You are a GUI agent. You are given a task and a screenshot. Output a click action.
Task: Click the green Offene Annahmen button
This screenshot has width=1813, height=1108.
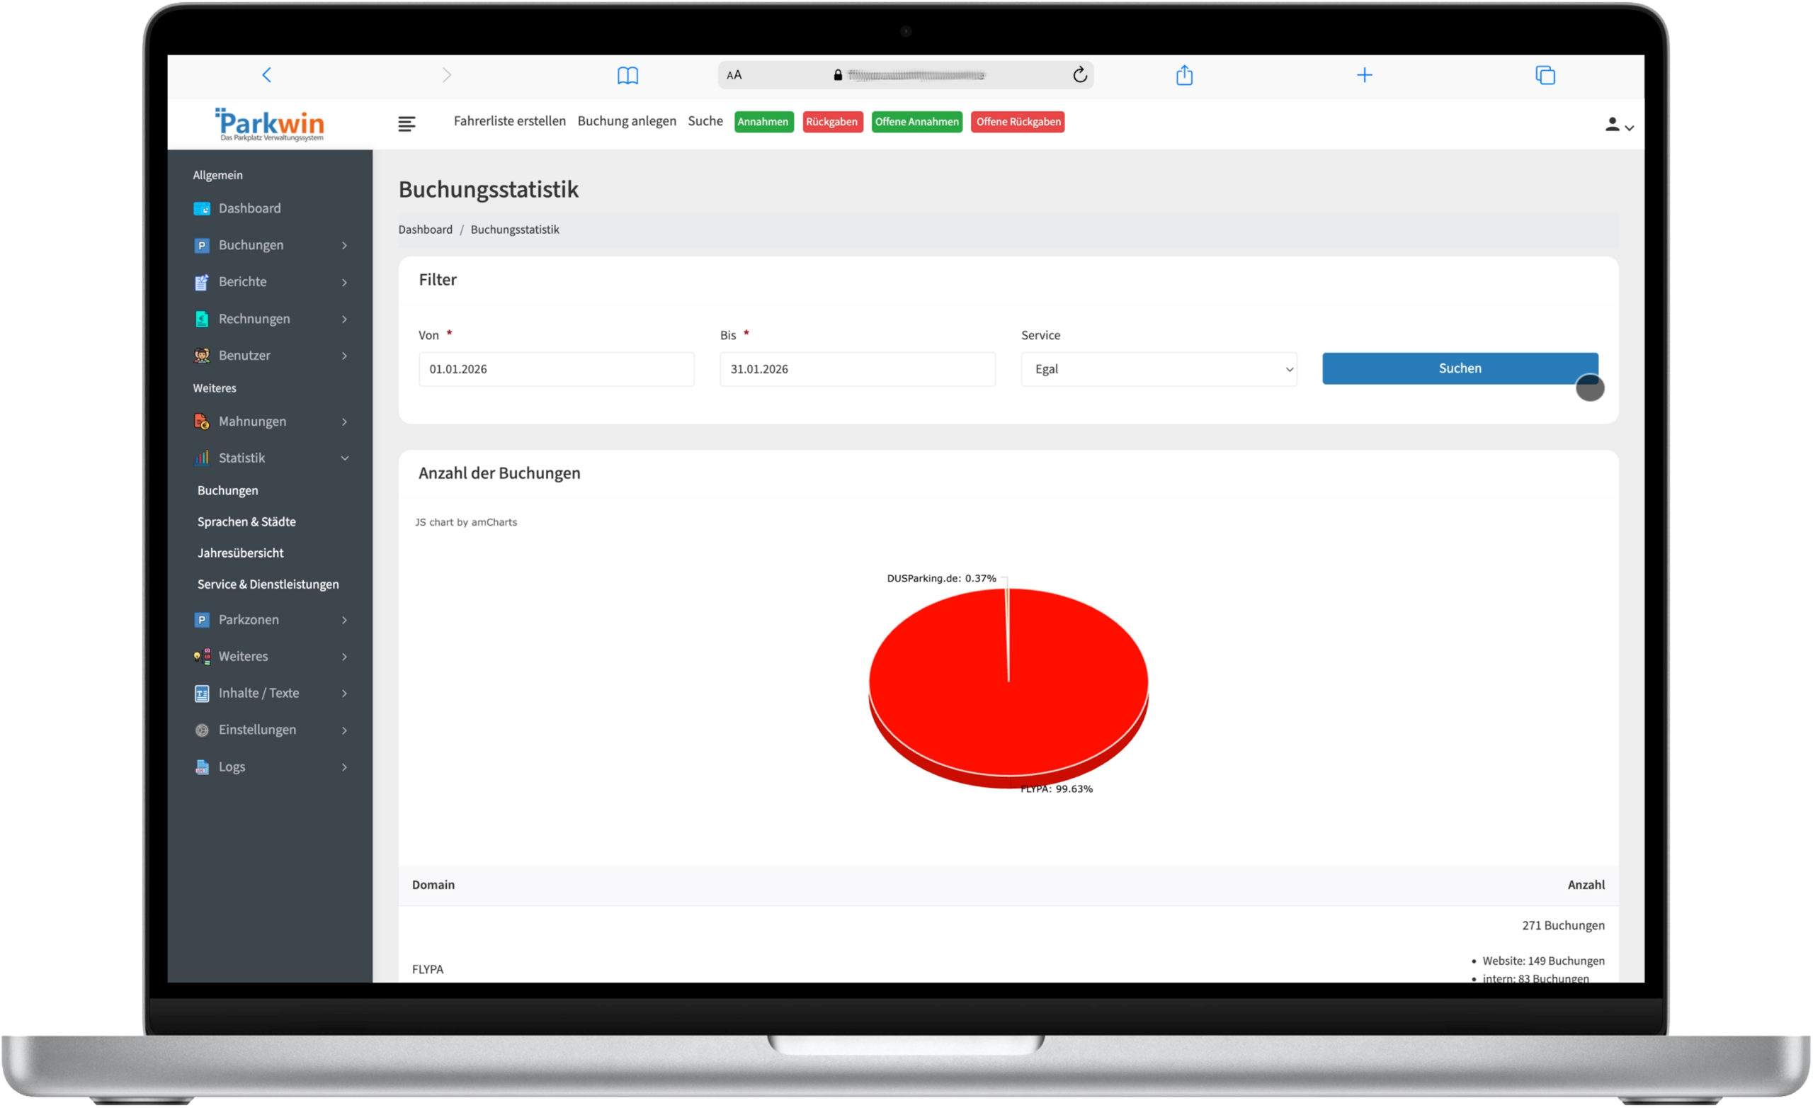click(x=916, y=123)
